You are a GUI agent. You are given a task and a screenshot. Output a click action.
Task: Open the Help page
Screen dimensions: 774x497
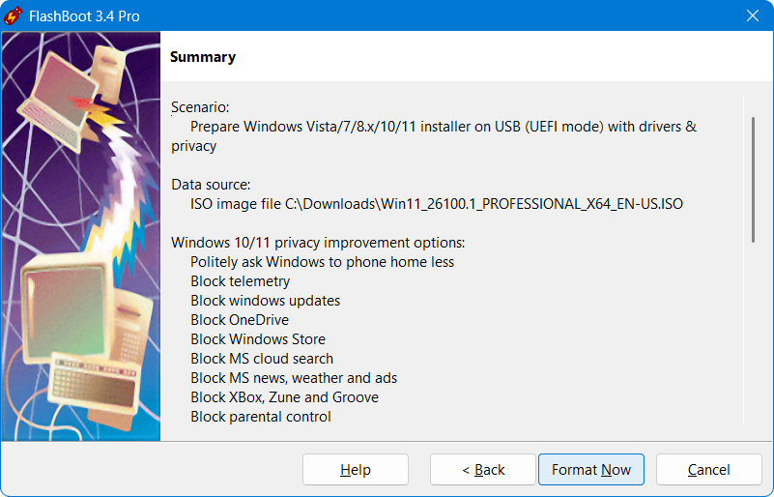tap(355, 470)
